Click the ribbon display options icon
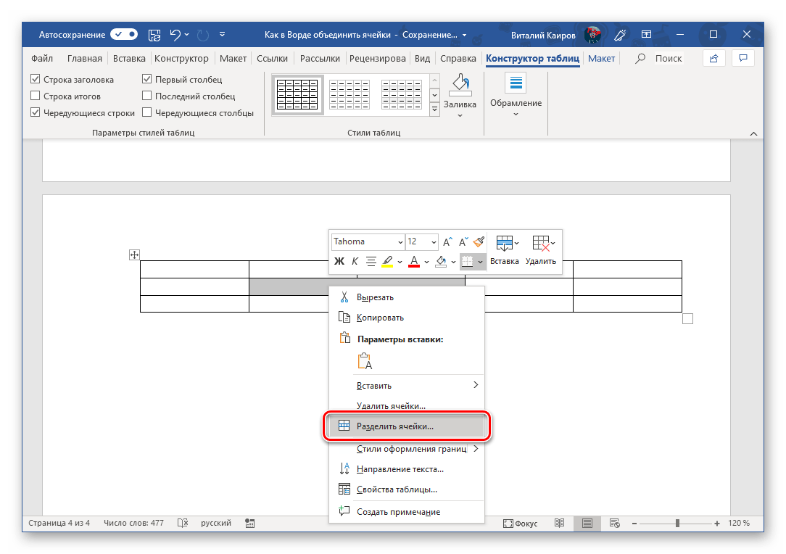This screenshot has height=554, width=786. [x=647, y=35]
